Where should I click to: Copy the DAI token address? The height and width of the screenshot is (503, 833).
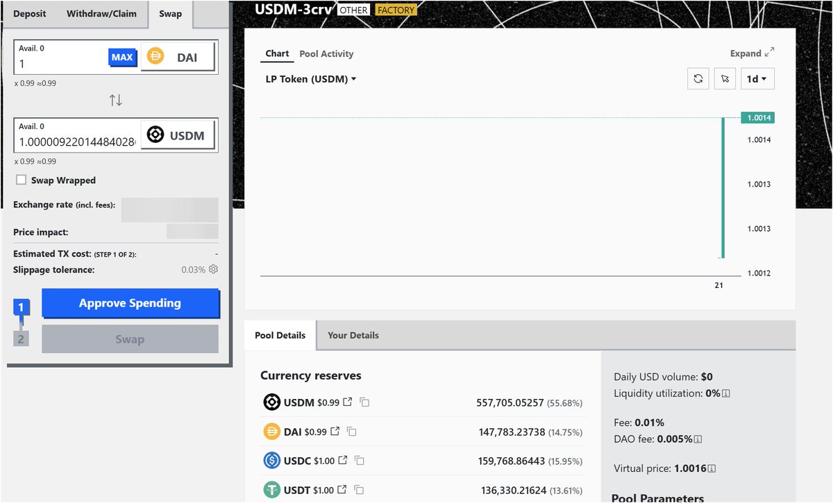[351, 432]
